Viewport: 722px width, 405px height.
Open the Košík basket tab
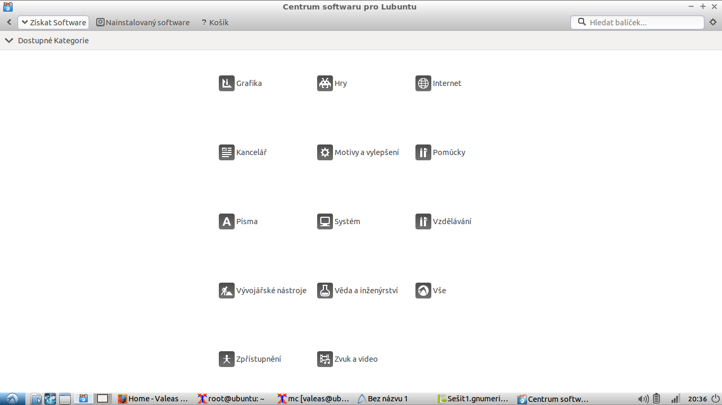pos(215,23)
